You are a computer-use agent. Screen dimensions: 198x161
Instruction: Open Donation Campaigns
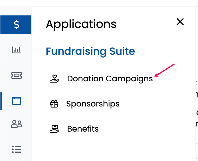110,79
